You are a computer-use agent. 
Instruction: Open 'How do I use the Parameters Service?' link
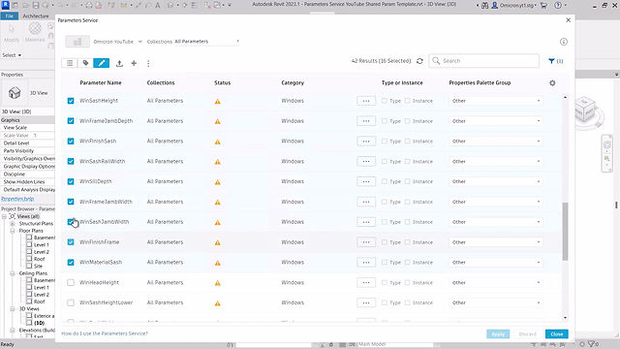(105, 333)
